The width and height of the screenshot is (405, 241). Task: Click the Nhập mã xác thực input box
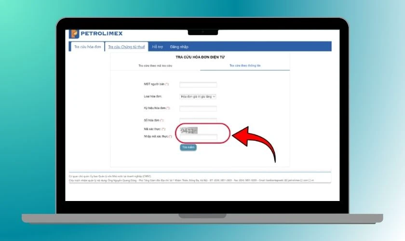(x=198, y=137)
